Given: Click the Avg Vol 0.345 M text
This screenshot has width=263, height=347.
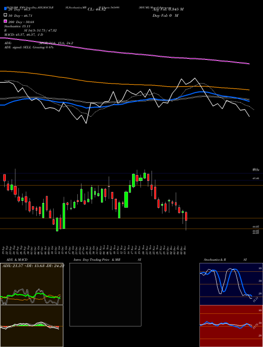Looking at the screenshot, I should tap(168, 9).
